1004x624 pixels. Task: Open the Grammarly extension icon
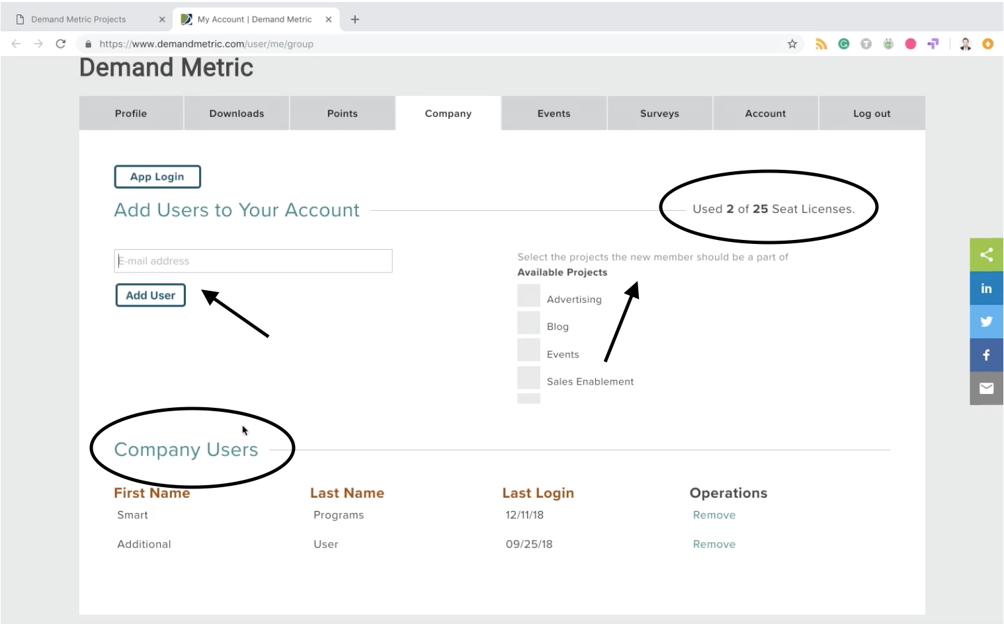(x=844, y=44)
